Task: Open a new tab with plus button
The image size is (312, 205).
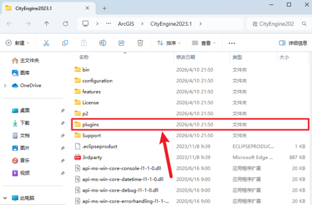Action: pyautogui.click(x=104, y=8)
